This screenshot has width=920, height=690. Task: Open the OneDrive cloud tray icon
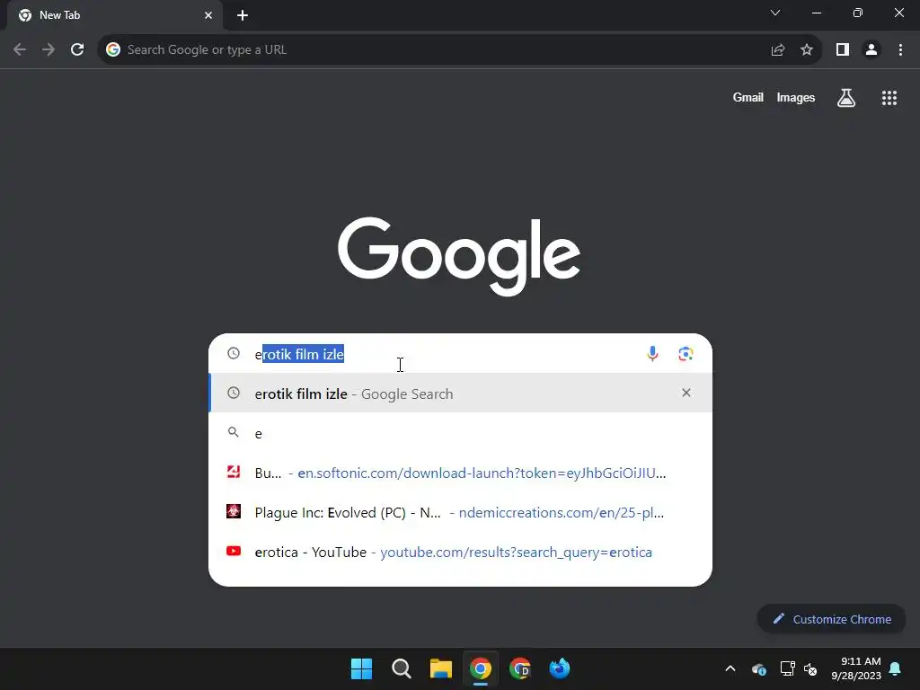click(758, 668)
